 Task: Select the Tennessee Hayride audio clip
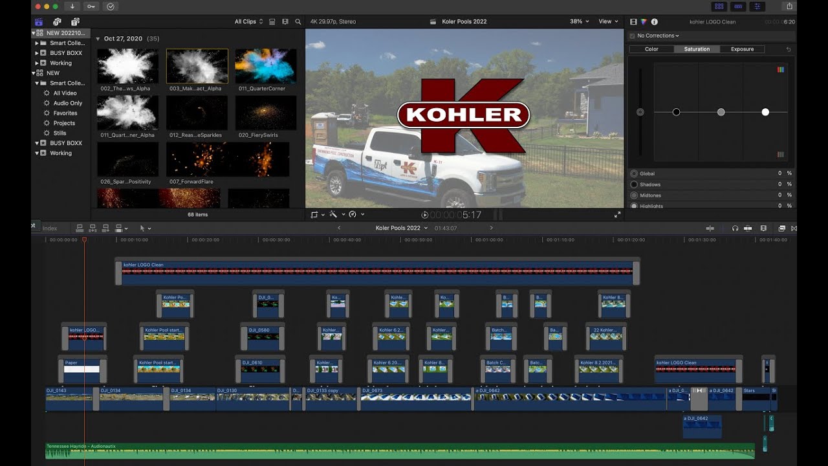click(x=400, y=450)
